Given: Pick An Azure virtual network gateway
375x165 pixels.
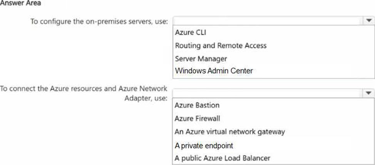Looking at the screenshot, I should pos(229,132).
